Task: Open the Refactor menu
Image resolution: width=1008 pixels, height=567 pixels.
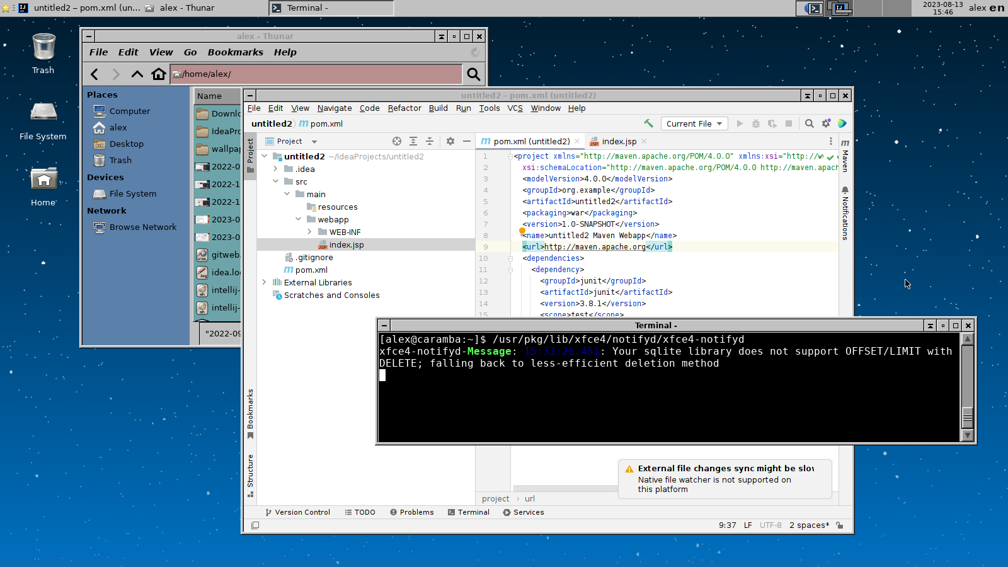Action: coord(404,108)
